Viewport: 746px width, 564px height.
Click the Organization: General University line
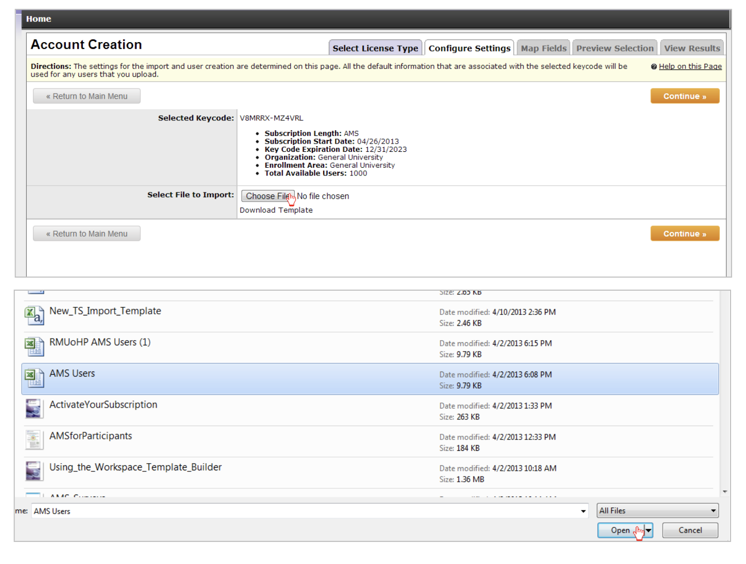324,157
